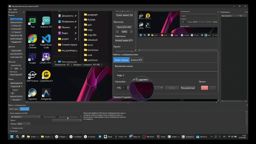Switch to the 'Захват экрана' tab
256x144 pixels.
tap(14, 109)
